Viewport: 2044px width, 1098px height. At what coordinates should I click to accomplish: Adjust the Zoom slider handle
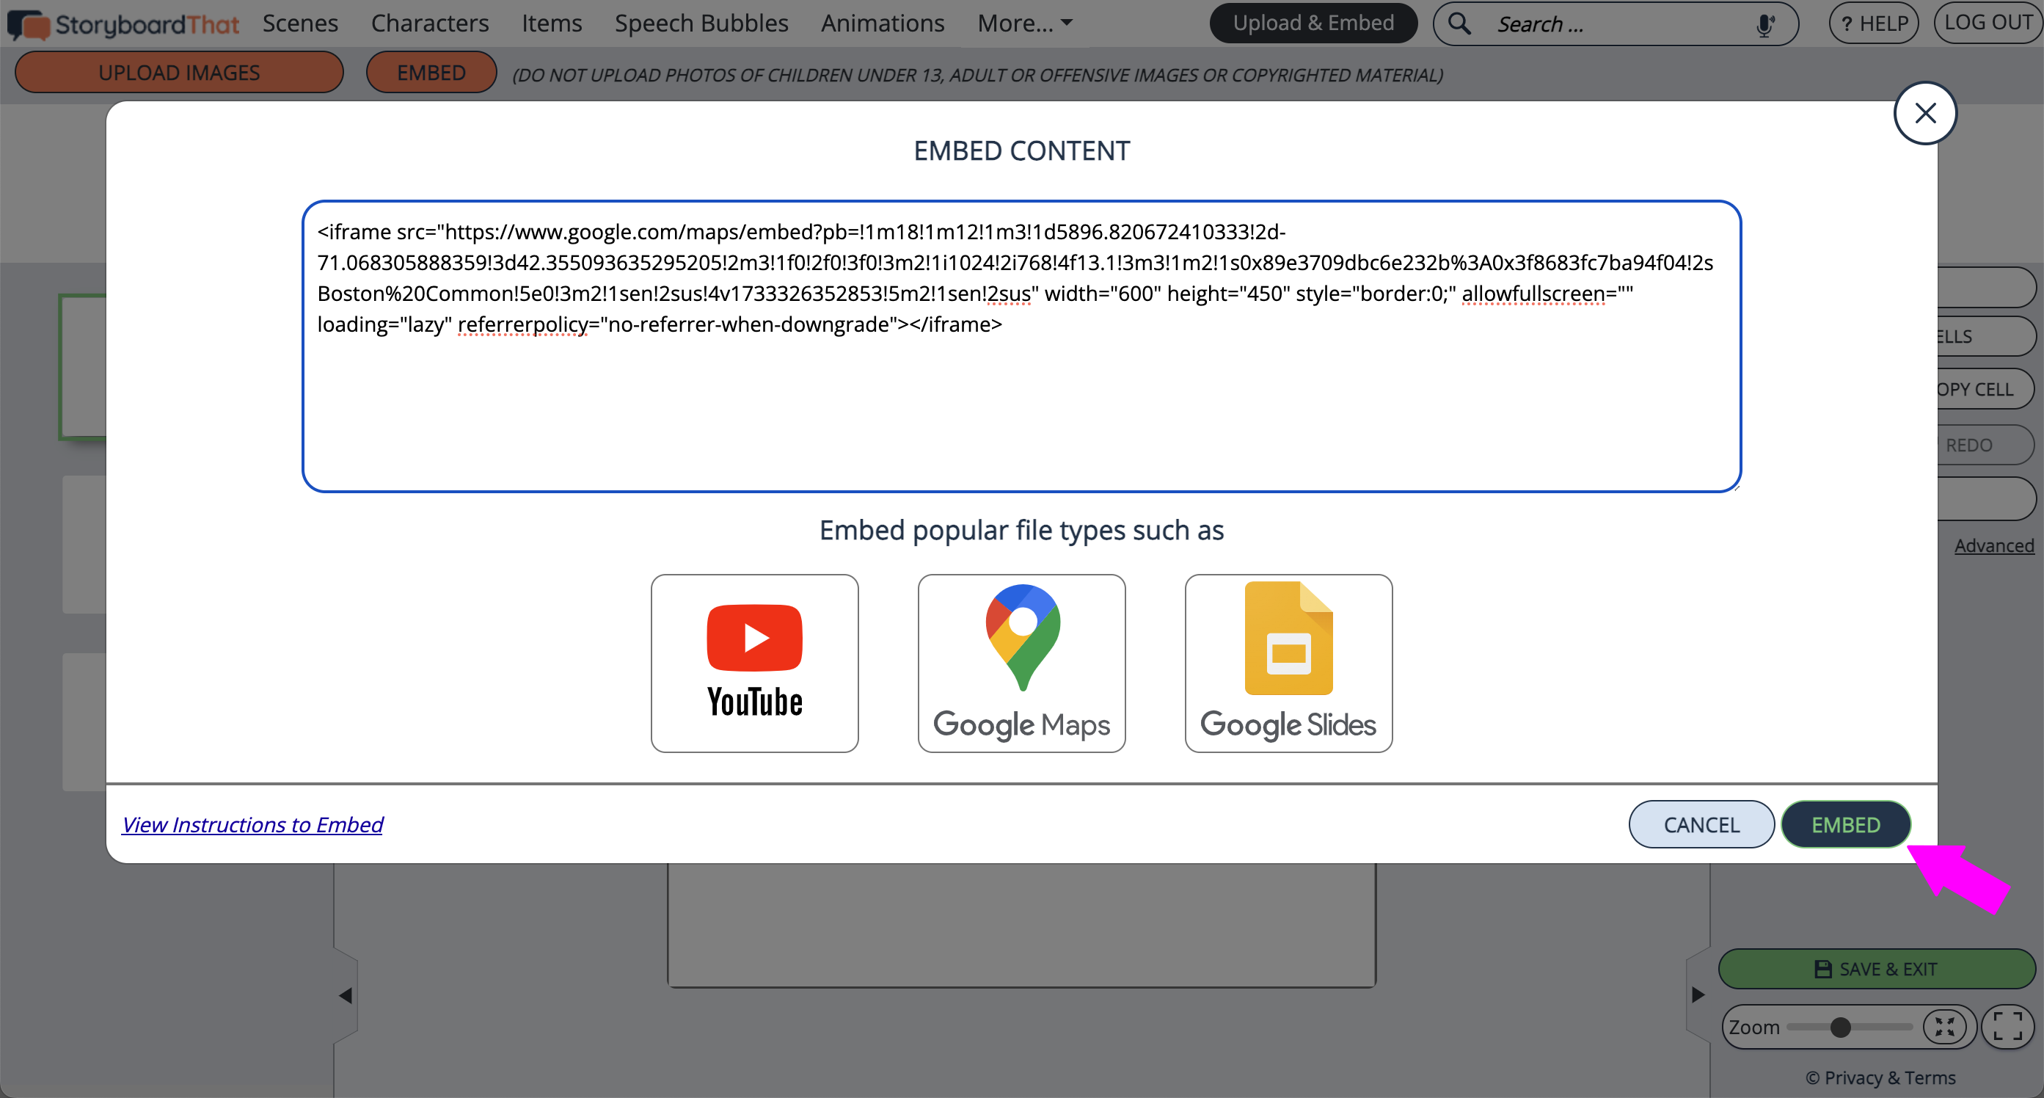click(x=1840, y=1028)
